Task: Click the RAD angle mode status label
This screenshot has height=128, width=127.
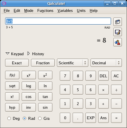Action: pyautogui.click(x=107, y=28)
